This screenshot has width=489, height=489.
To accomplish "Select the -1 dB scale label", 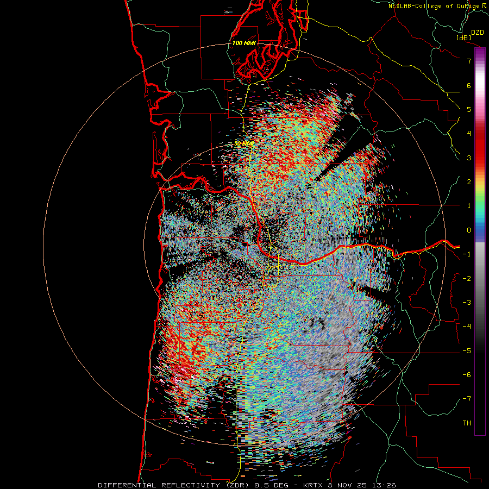I will tap(467, 254).
